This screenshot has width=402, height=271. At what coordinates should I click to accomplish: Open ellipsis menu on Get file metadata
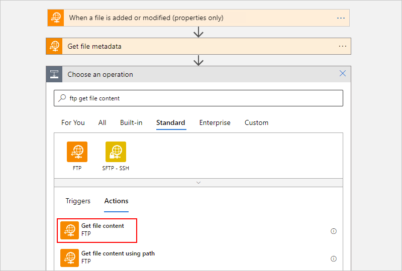click(x=343, y=46)
